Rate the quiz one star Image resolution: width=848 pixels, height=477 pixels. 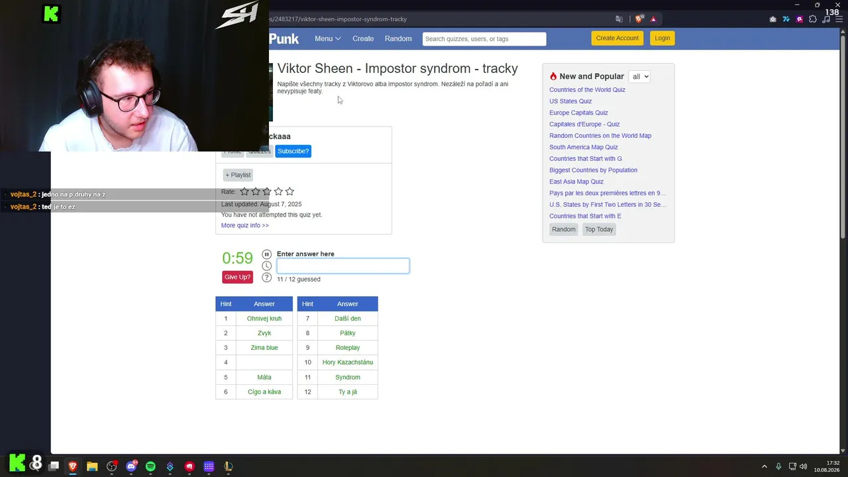coord(244,191)
